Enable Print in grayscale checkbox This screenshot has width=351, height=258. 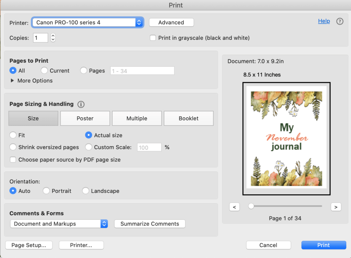tap(153, 38)
